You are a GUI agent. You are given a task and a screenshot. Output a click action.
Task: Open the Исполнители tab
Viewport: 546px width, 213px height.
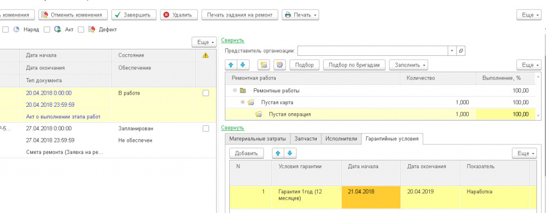tap(341, 139)
